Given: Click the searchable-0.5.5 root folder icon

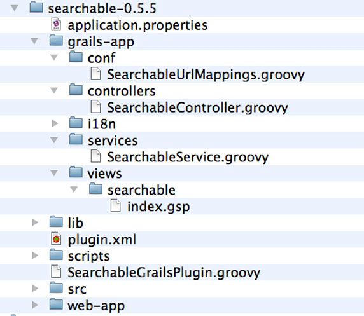Looking at the screenshot, I should (x=36, y=7).
